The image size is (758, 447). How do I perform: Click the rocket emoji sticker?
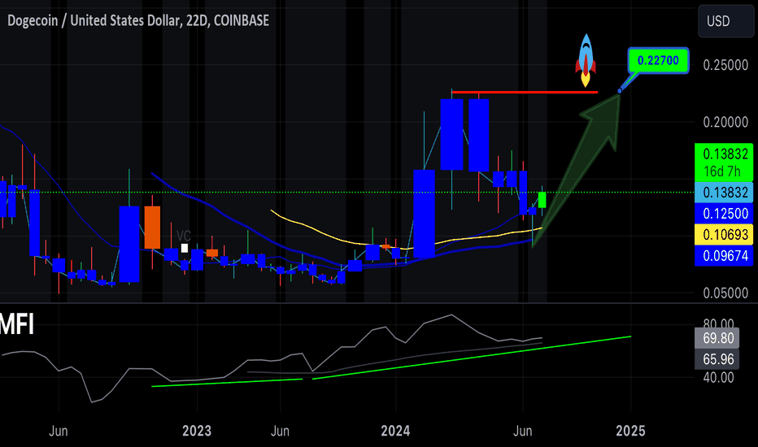click(x=586, y=60)
